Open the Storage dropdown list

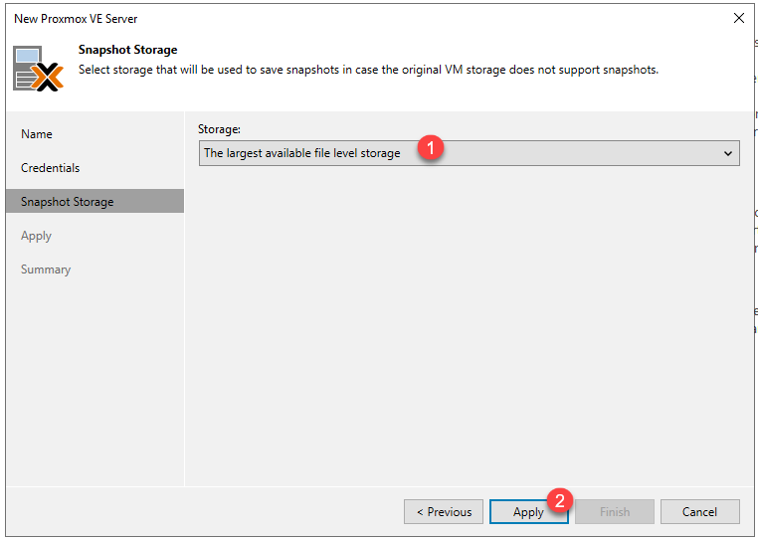[x=469, y=153]
